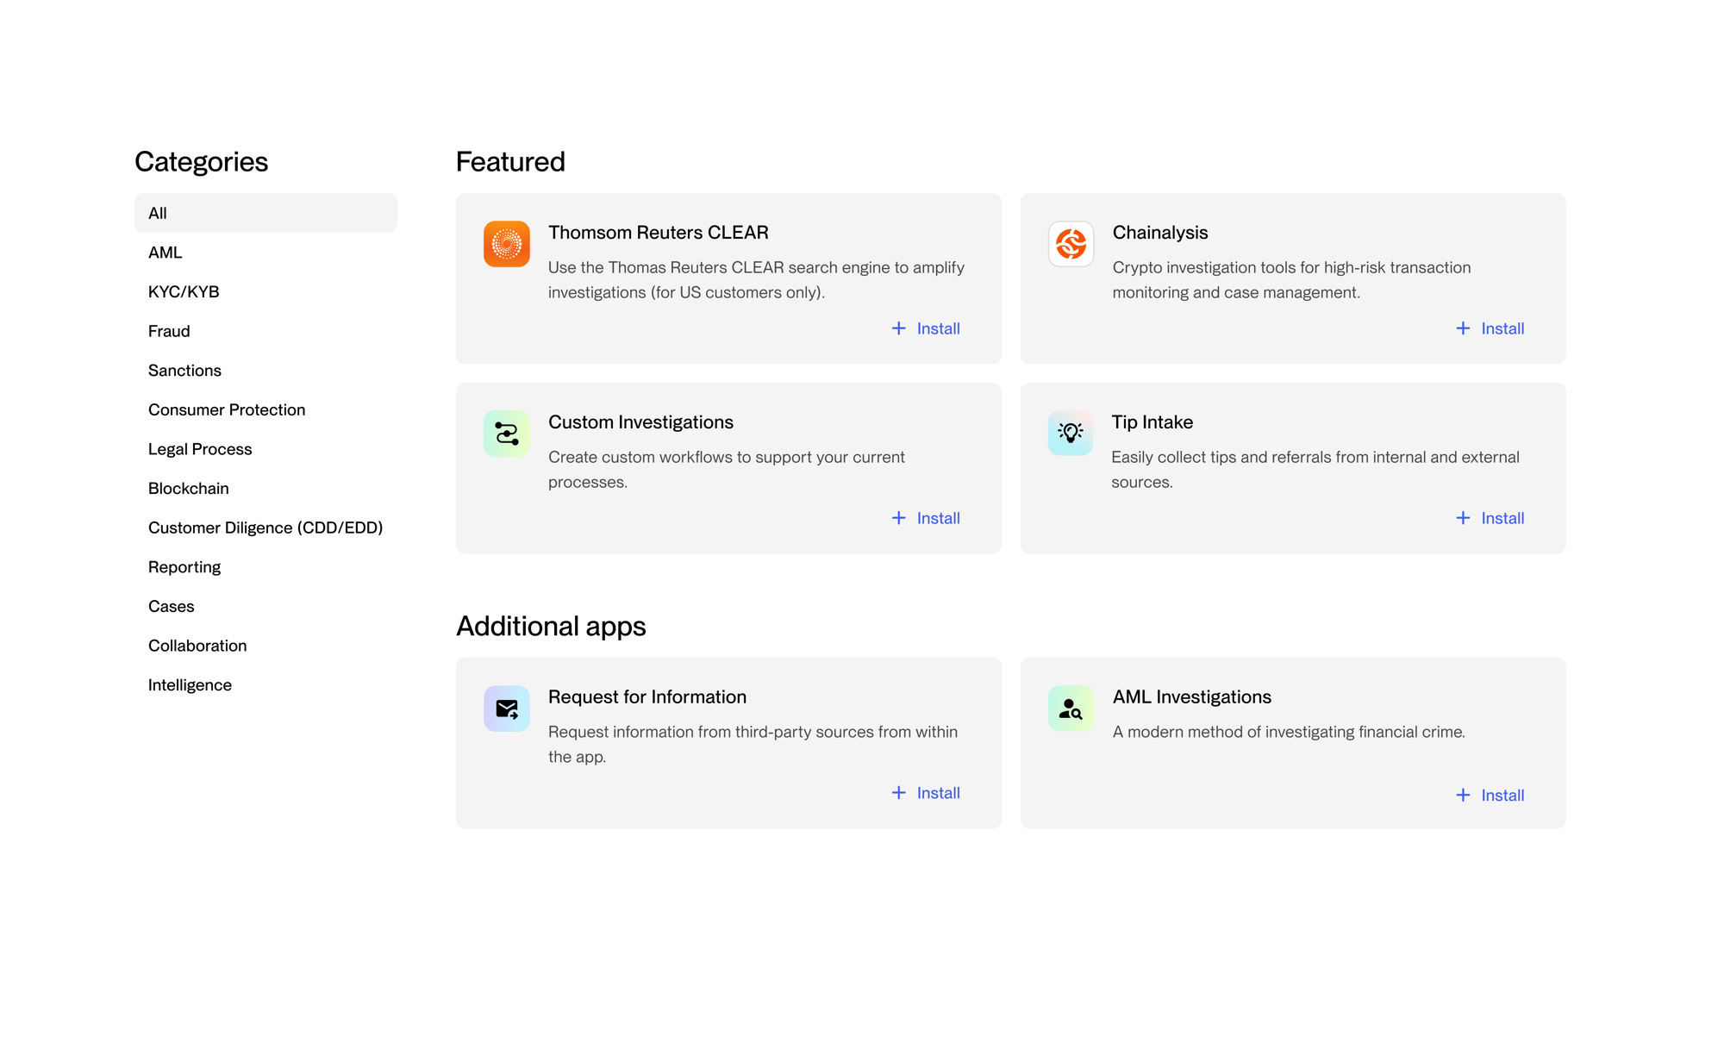Click the Custom Investigations workflow icon

click(x=506, y=434)
